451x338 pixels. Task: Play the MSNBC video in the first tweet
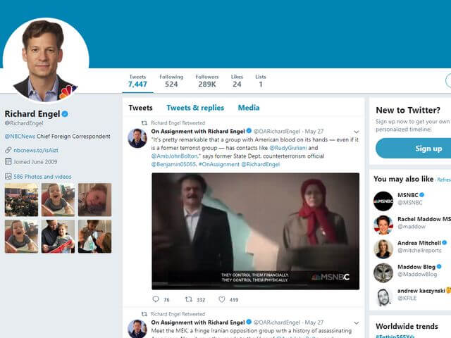255,231
